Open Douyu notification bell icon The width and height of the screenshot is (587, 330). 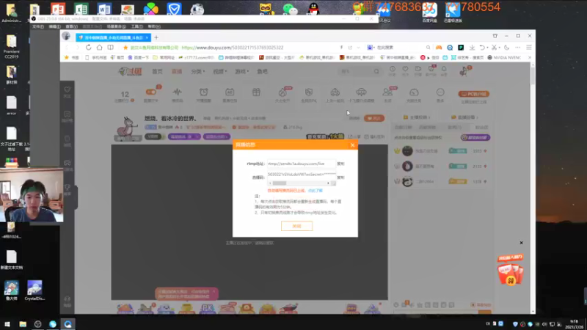click(x=444, y=70)
